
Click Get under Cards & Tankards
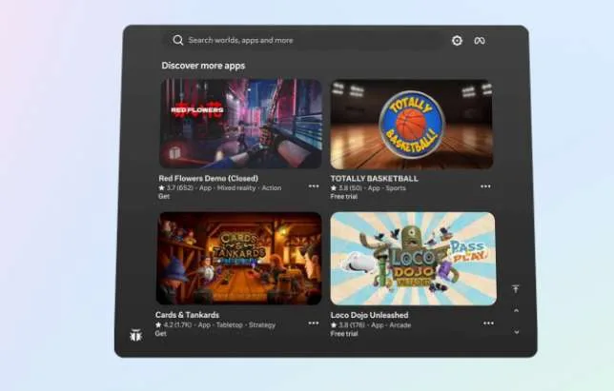pyautogui.click(x=160, y=334)
